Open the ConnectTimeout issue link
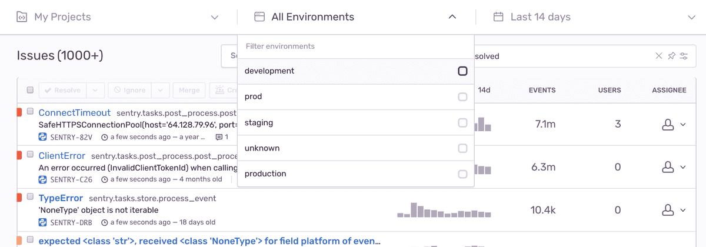Image resolution: width=706 pixels, height=247 pixels. tap(75, 112)
